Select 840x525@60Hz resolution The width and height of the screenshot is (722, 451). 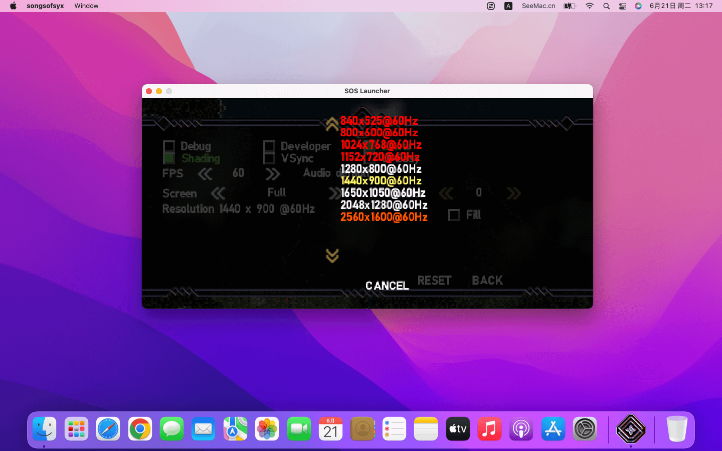pyautogui.click(x=379, y=121)
